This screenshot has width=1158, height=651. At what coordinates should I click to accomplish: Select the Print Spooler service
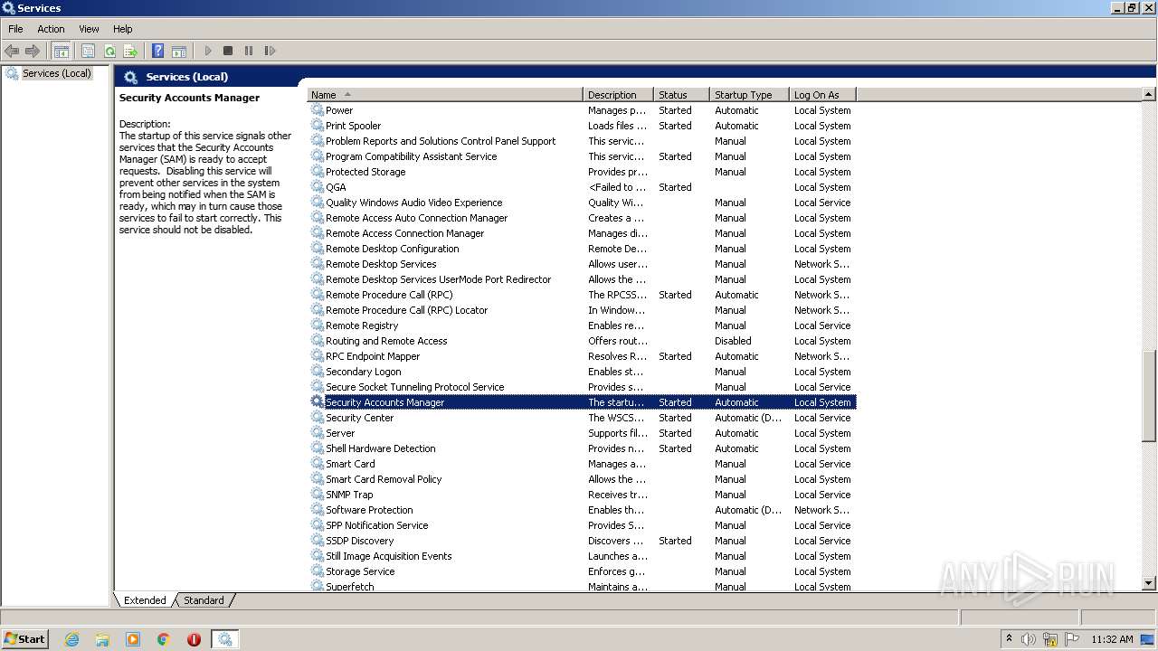(582, 126)
